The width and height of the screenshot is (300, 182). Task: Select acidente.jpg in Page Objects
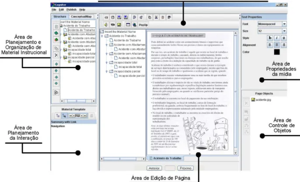point(261,100)
